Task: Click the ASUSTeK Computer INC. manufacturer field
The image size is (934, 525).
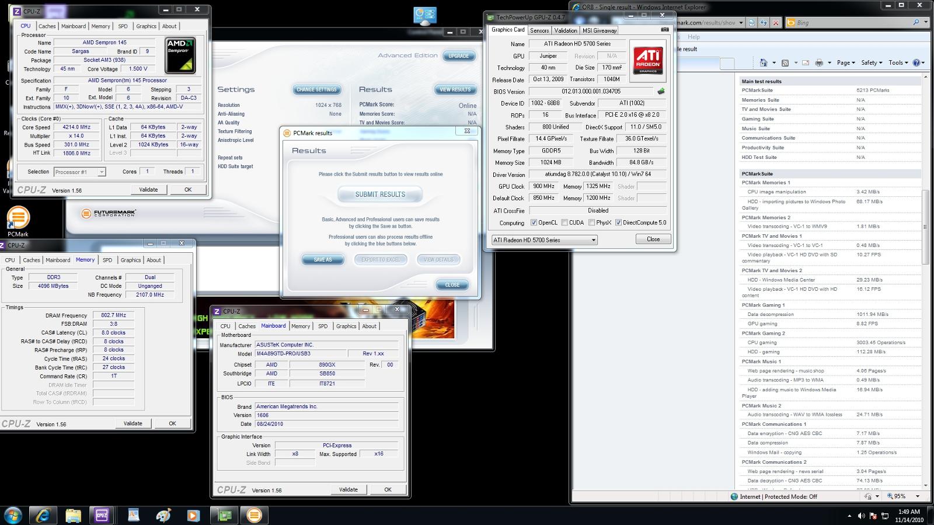Action: pos(327,345)
